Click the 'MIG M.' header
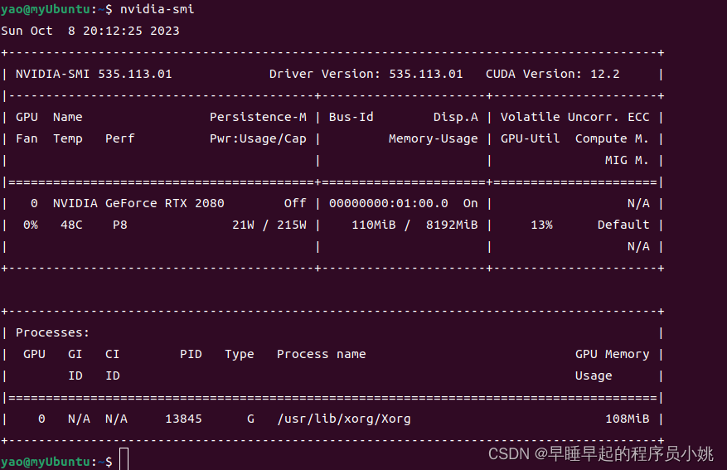Screen dimensions: 727x470 pos(627,160)
